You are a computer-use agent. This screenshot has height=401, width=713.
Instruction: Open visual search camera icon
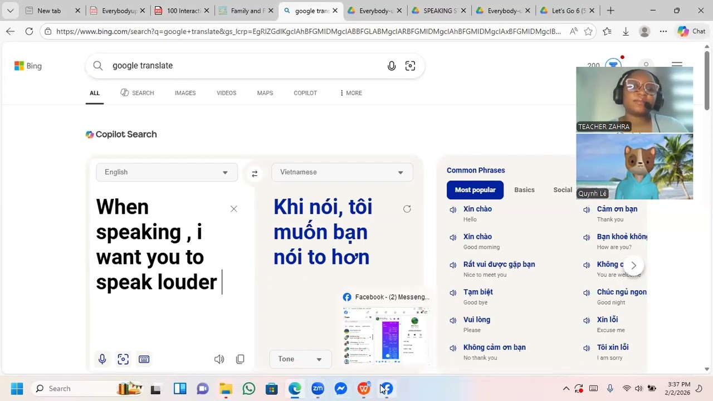pos(411,66)
